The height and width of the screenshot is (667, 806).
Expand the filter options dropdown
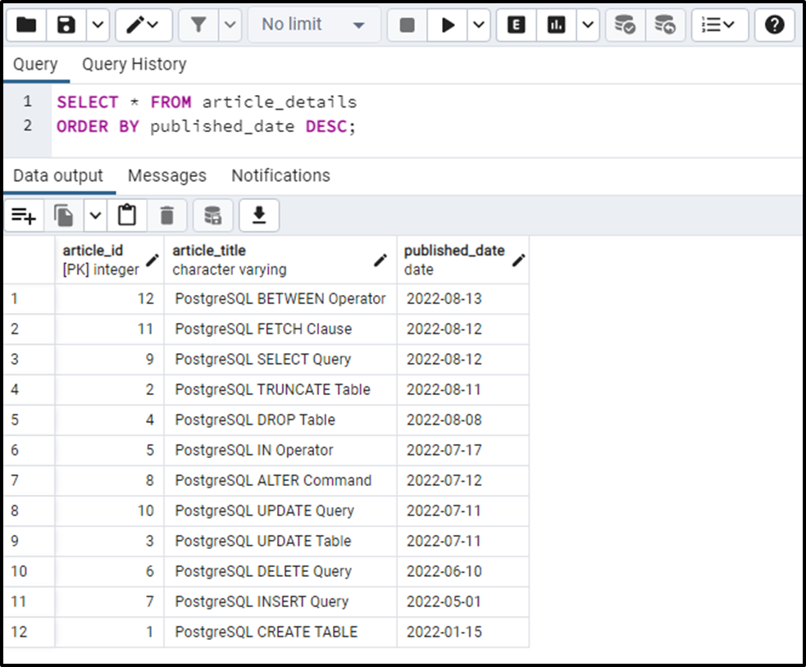[230, 24]
